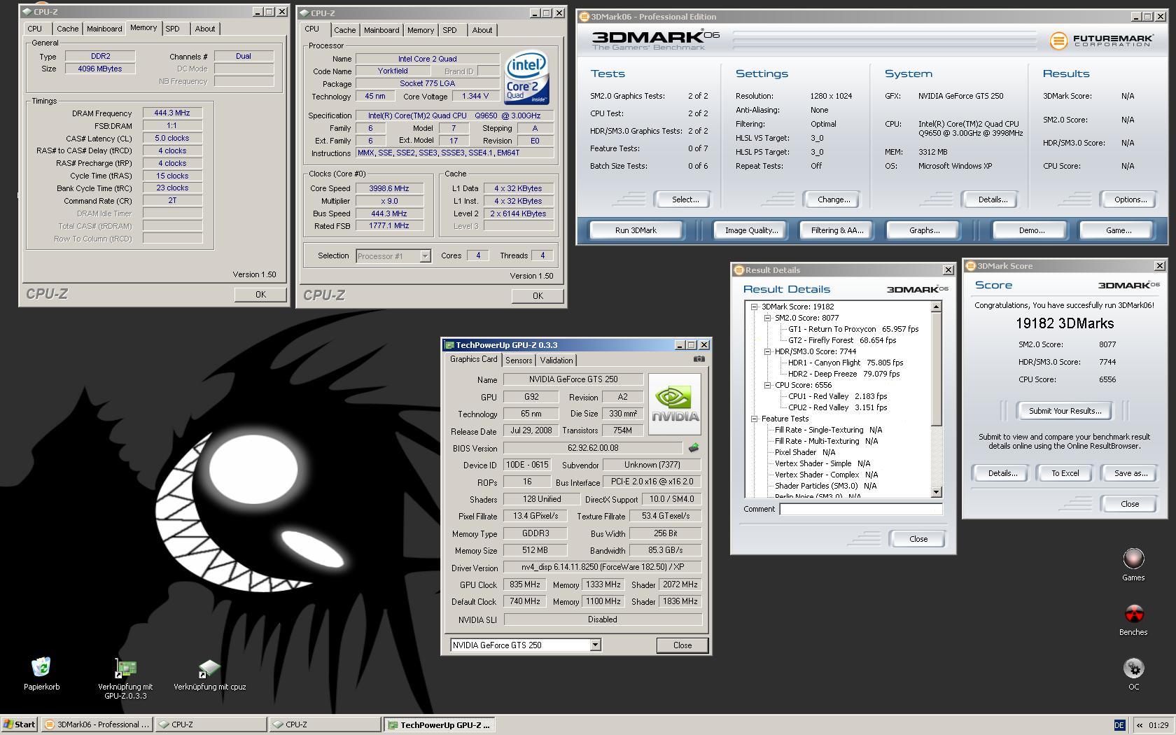
Task: Open the Graphs... button
Action: (924, 230)
